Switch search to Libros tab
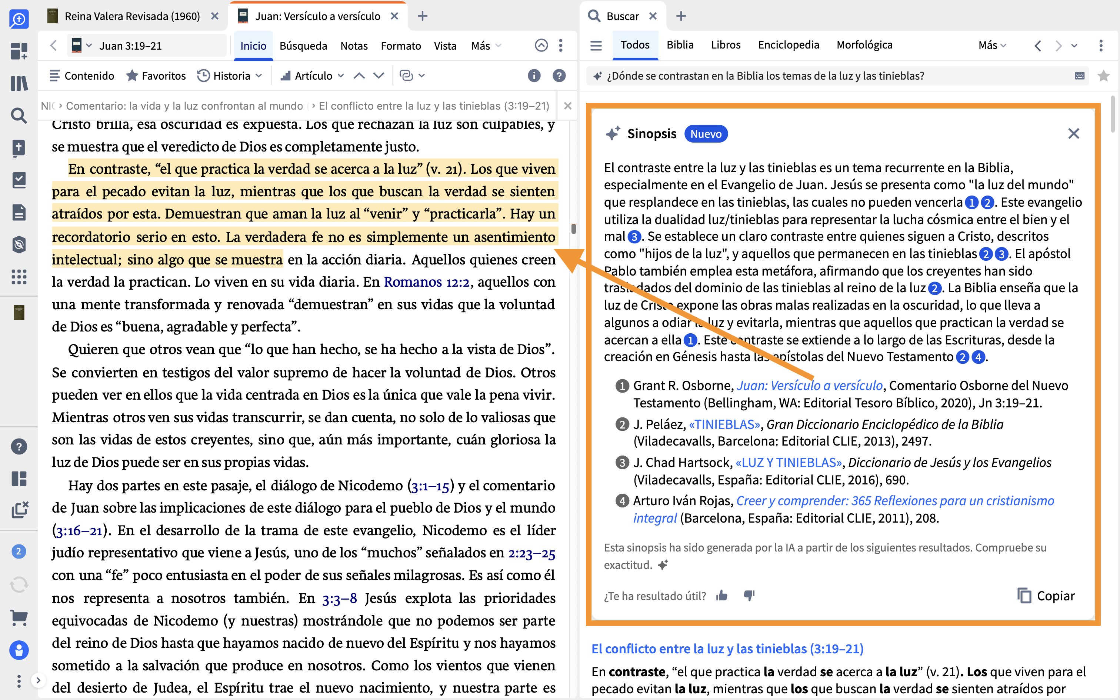 726,44
